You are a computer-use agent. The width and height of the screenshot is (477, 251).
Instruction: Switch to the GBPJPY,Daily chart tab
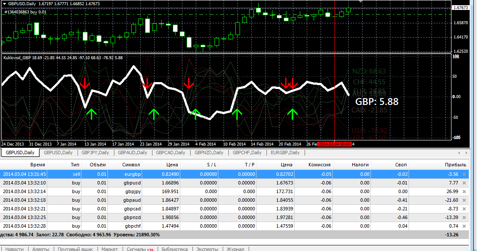pyautogui.click(x=95, y=153)
